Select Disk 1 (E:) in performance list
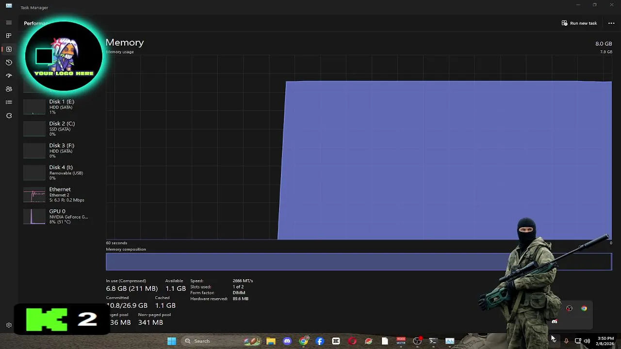 point(61,107)
